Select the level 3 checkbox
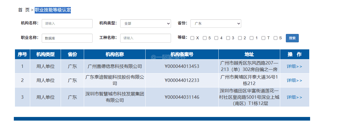 tap(228, 38)
